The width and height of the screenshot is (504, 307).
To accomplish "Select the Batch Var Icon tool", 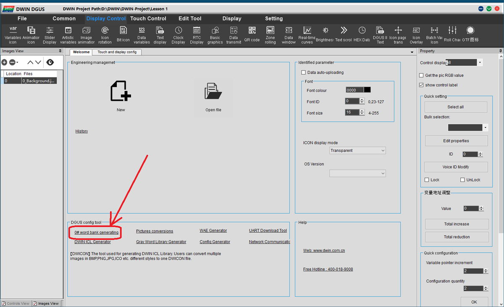I will tap(434, 34).
